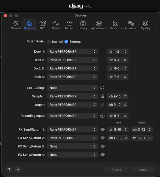Click the Apply button
Screen dimensions: 160x177
(x=143, y=170)
